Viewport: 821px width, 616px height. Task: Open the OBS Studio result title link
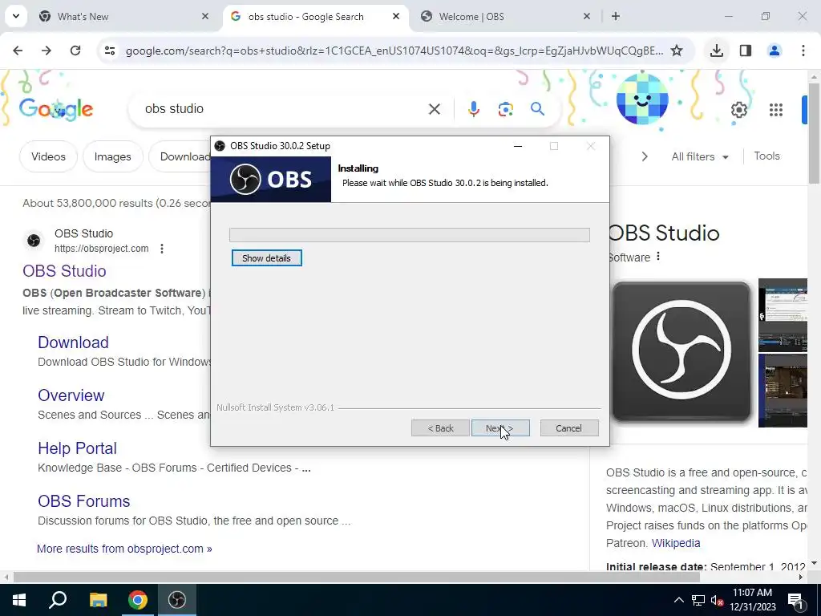pyautogui.click(x=64, y=271)
